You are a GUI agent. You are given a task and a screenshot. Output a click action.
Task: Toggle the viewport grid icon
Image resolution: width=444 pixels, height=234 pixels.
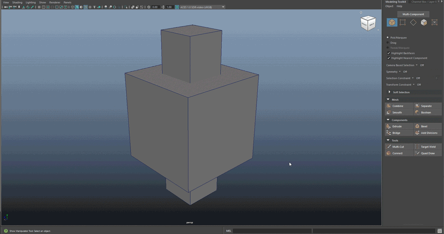coord(39,7)
